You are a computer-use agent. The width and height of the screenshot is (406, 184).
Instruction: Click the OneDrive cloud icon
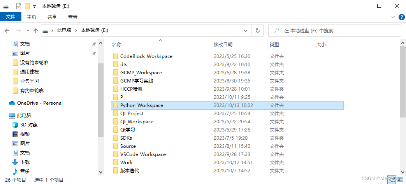coord(12,103)
